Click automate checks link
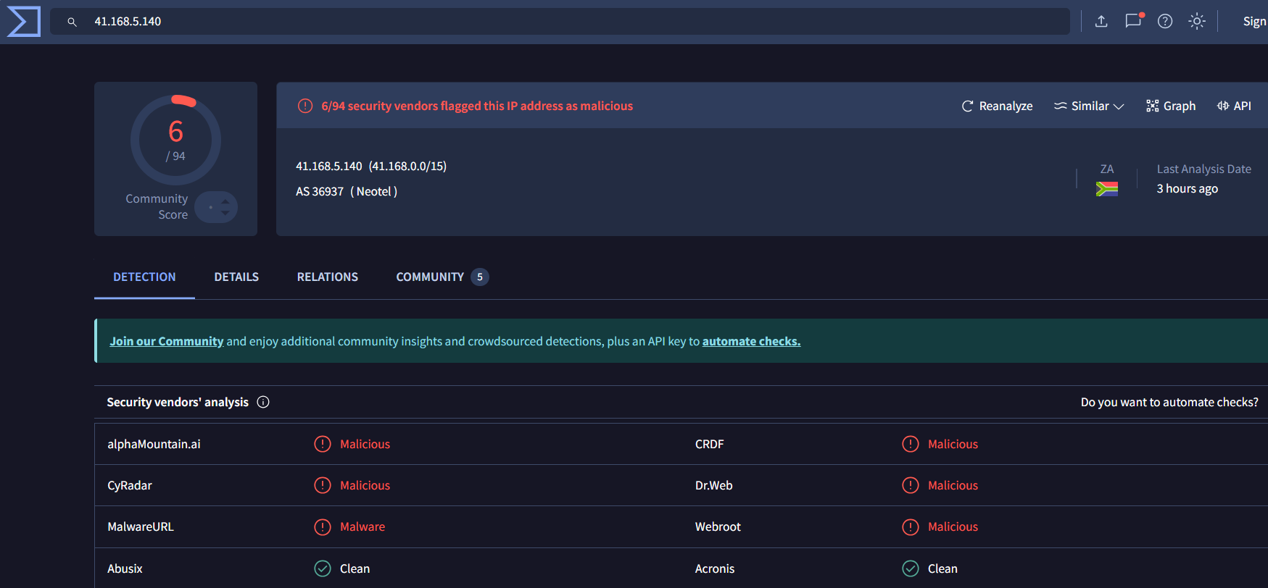1268x588 pixels. click(751, 341)
